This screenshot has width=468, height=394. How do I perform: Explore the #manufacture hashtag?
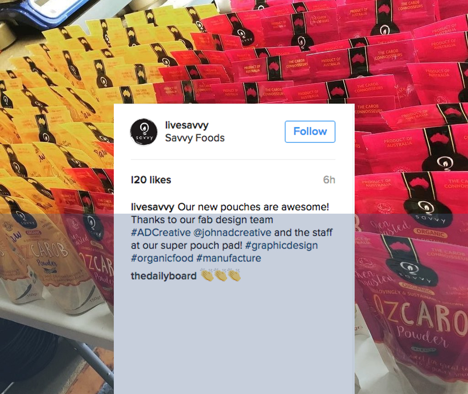(229, 258)
